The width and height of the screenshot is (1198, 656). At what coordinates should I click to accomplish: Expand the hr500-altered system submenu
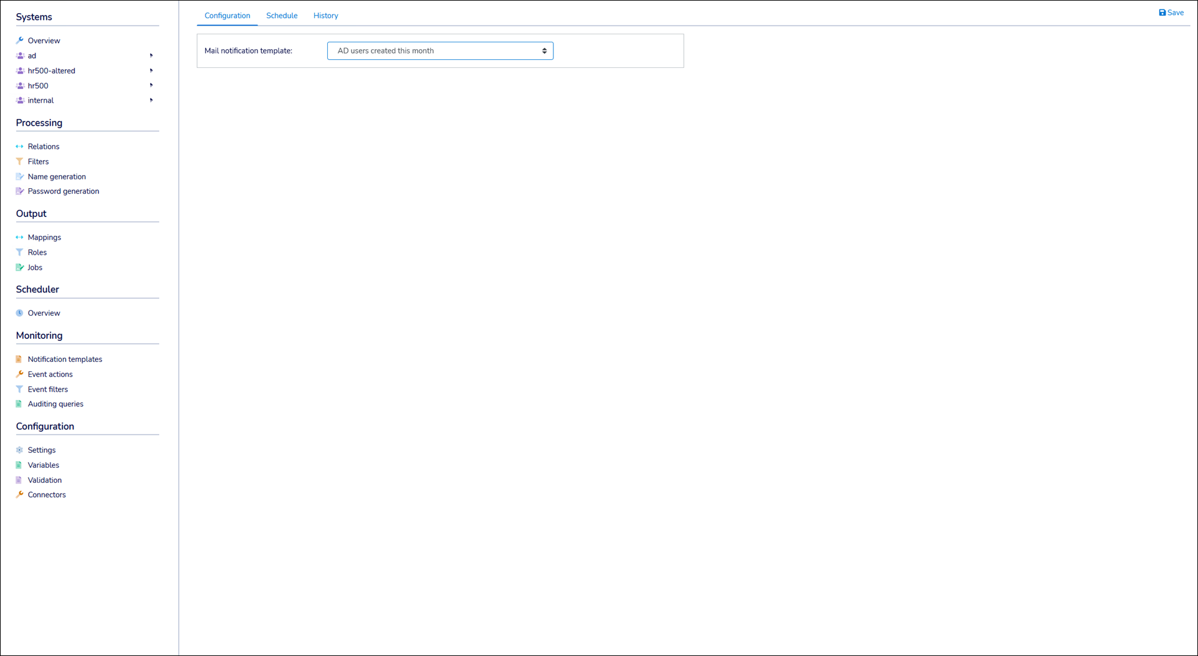click(151, 70)
